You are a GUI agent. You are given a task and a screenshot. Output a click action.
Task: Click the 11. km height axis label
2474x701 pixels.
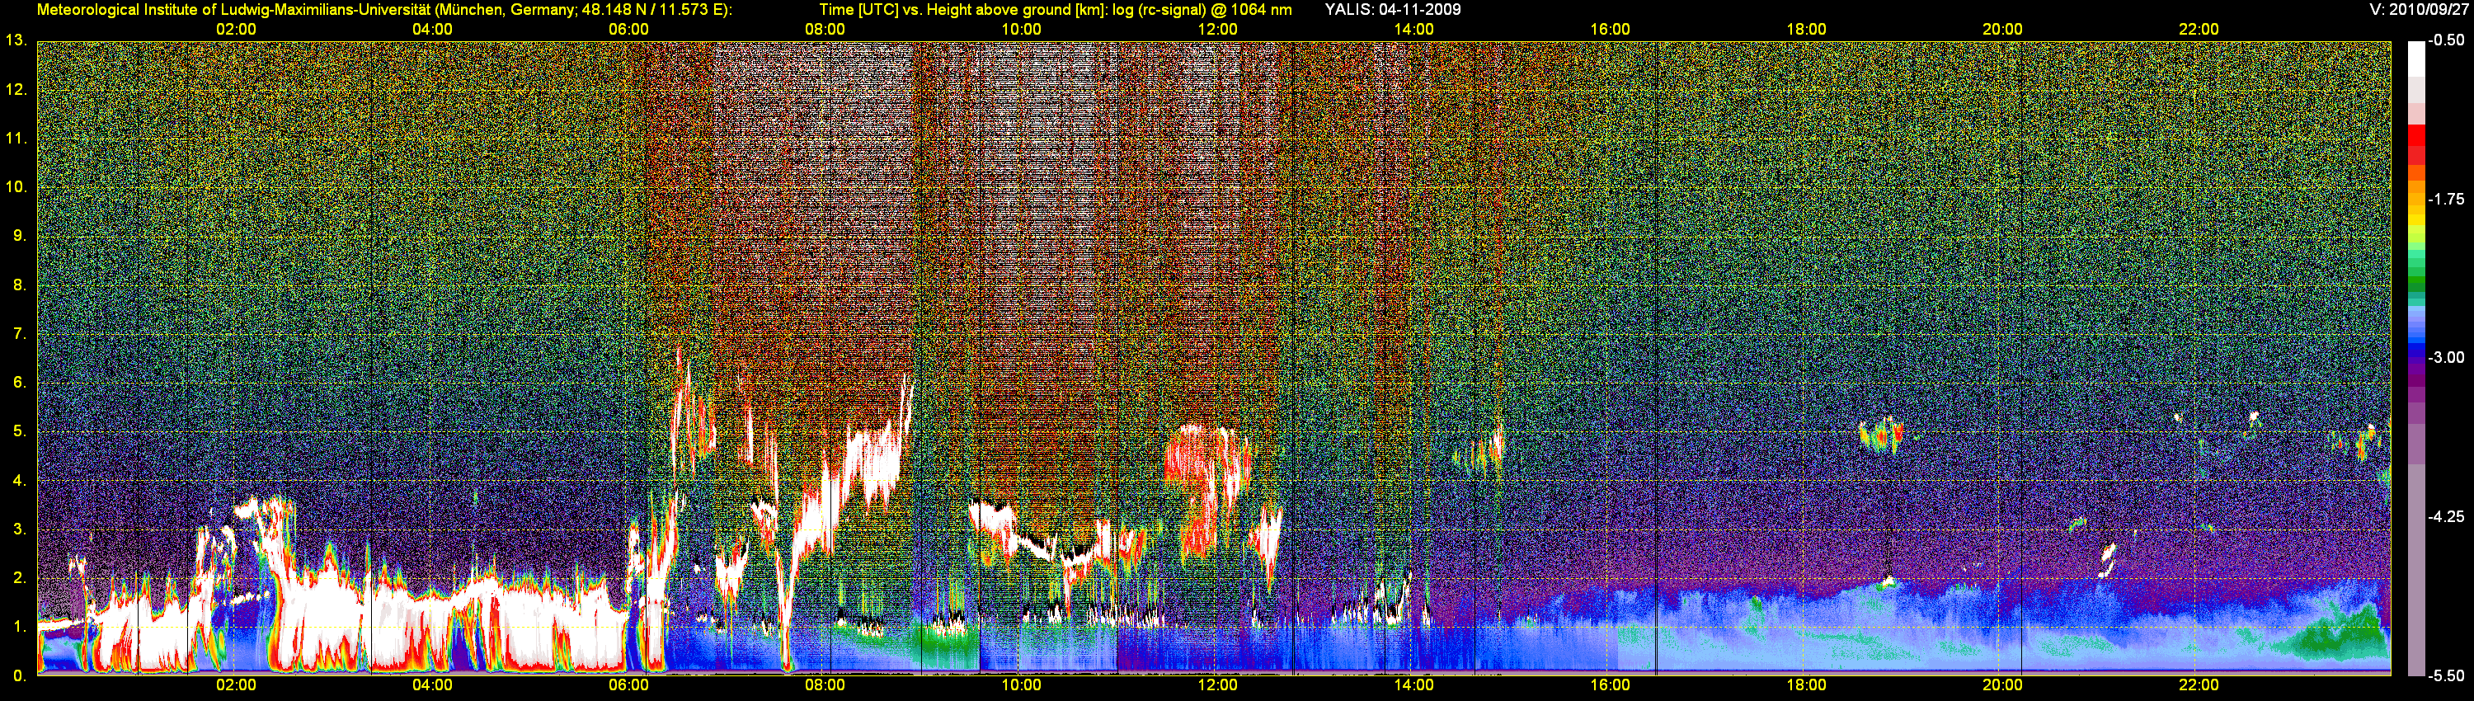16,139
